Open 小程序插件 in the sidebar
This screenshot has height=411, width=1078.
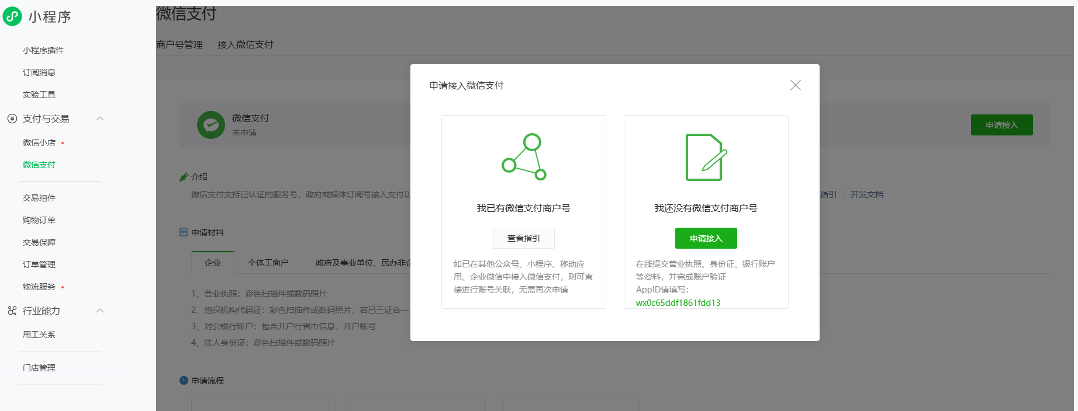pyautogui.click(x=43, y=50)
